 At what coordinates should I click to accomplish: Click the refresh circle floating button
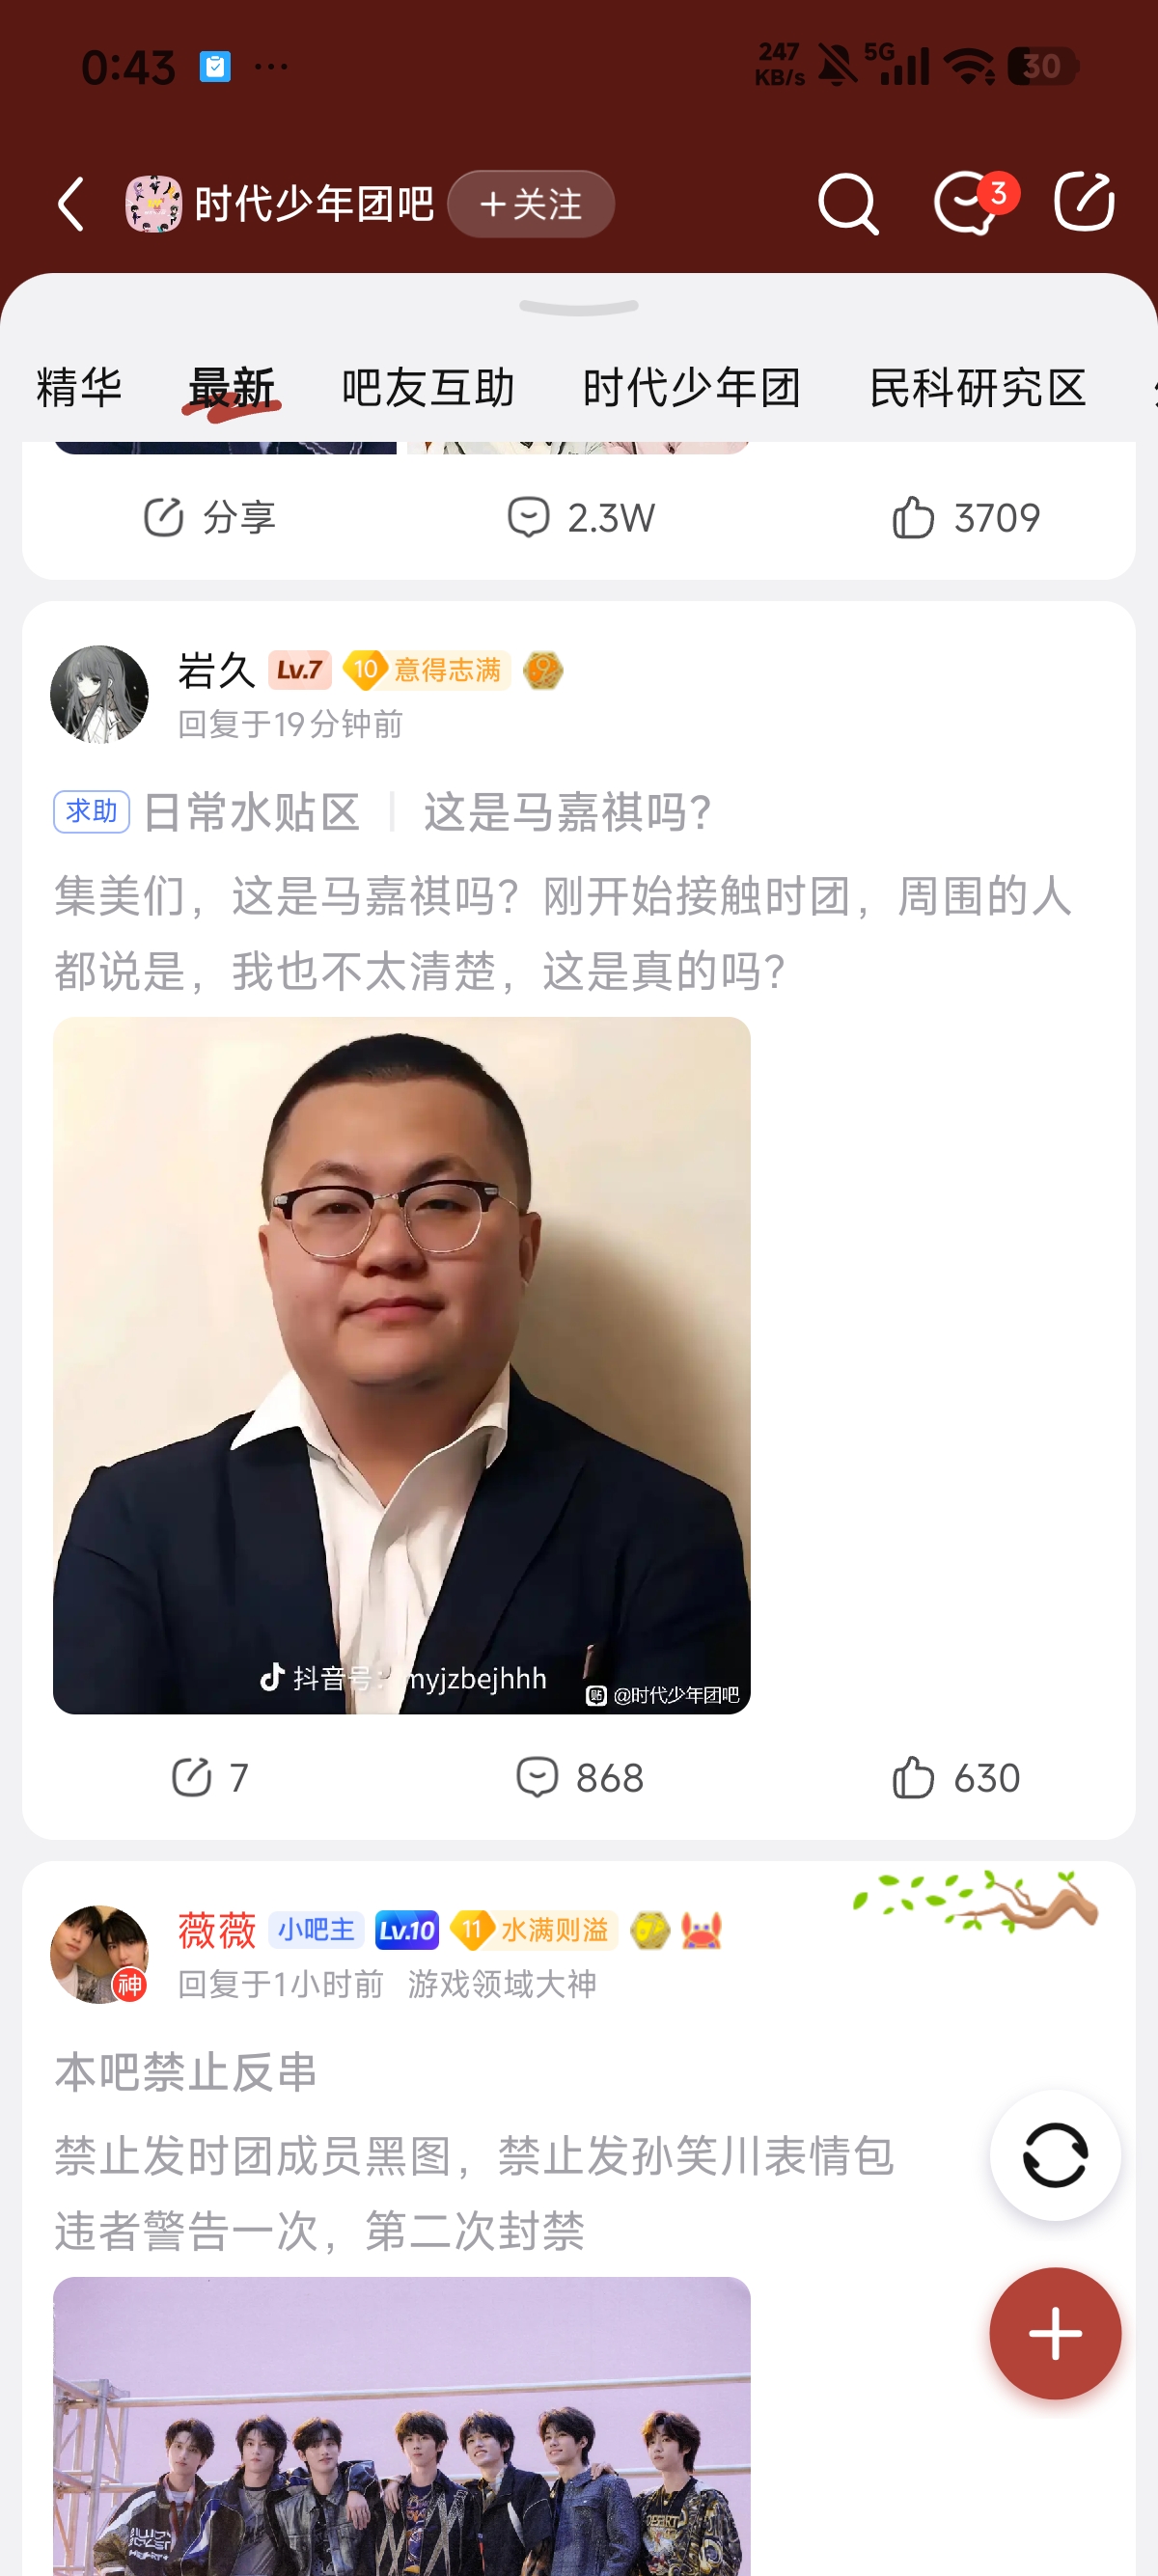coord(1055,2155)
